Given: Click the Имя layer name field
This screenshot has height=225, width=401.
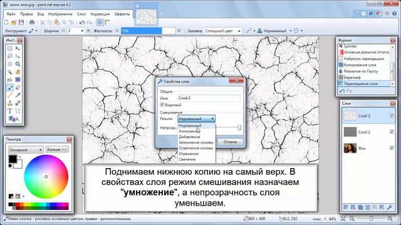Looking at the screenshot, I should 209,98.
